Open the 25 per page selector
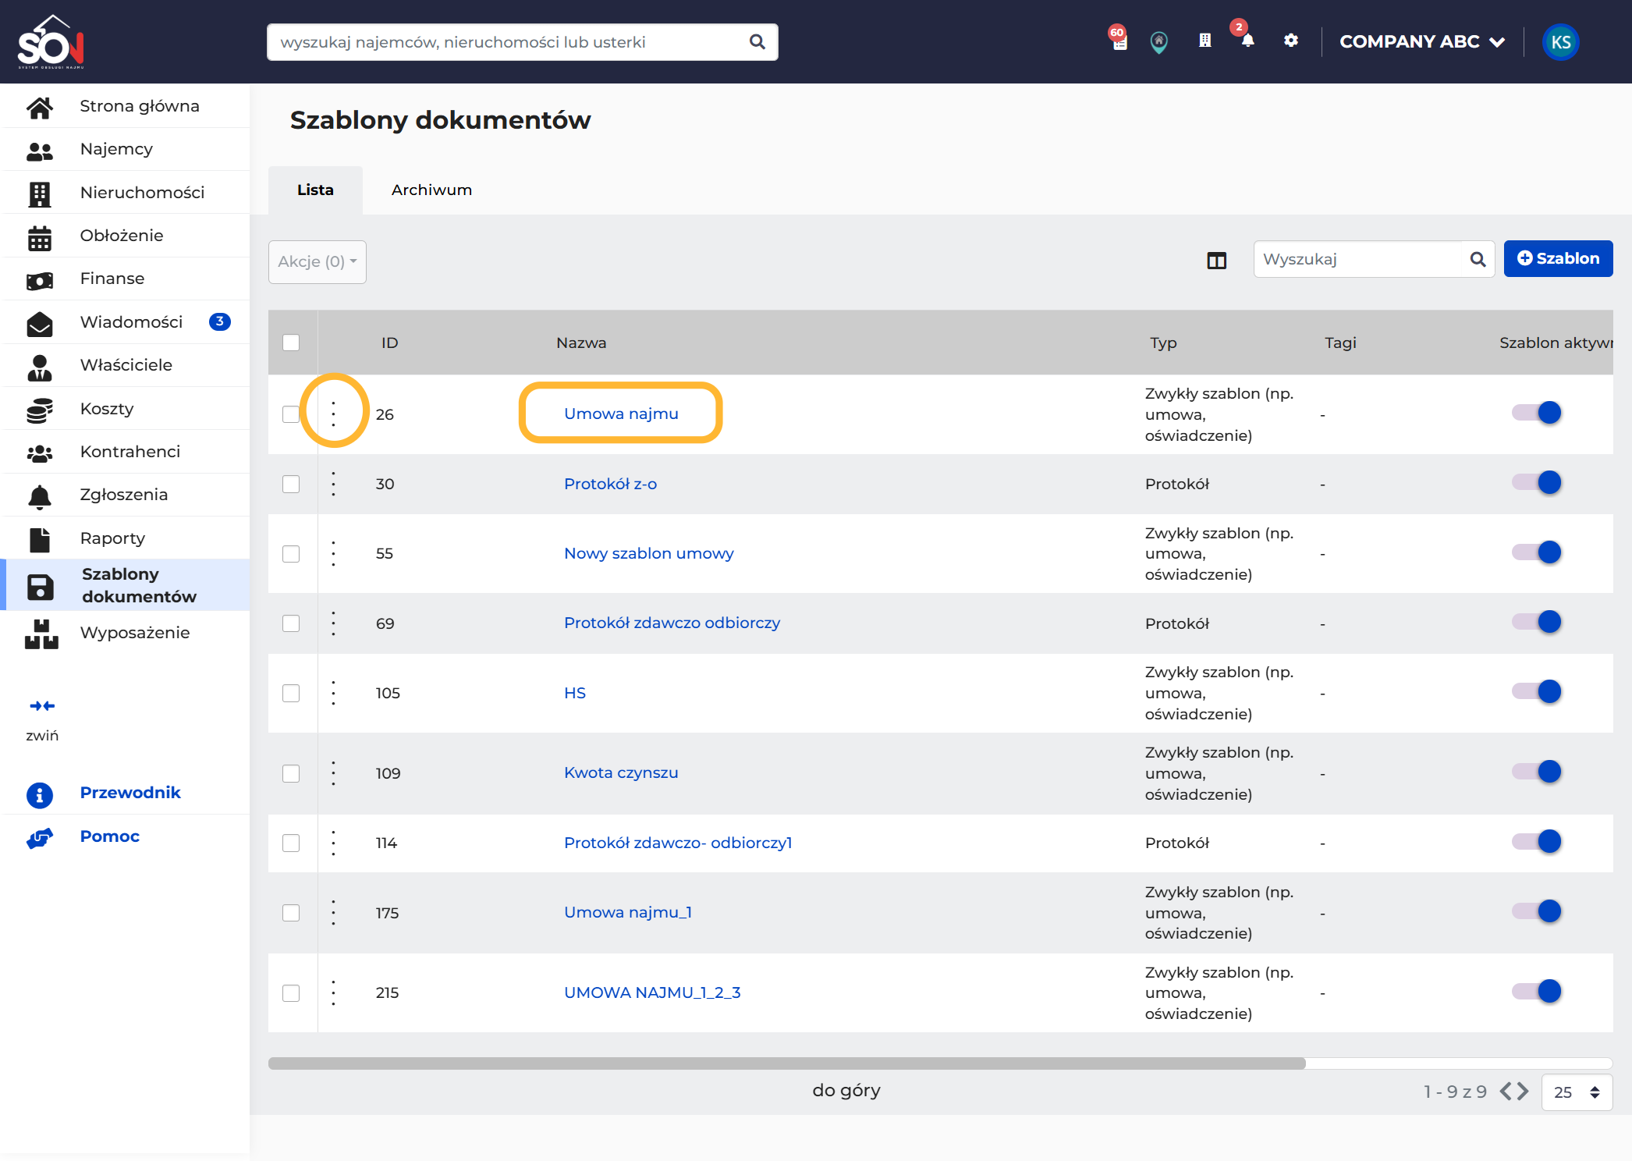 tap(1576, 1092)
